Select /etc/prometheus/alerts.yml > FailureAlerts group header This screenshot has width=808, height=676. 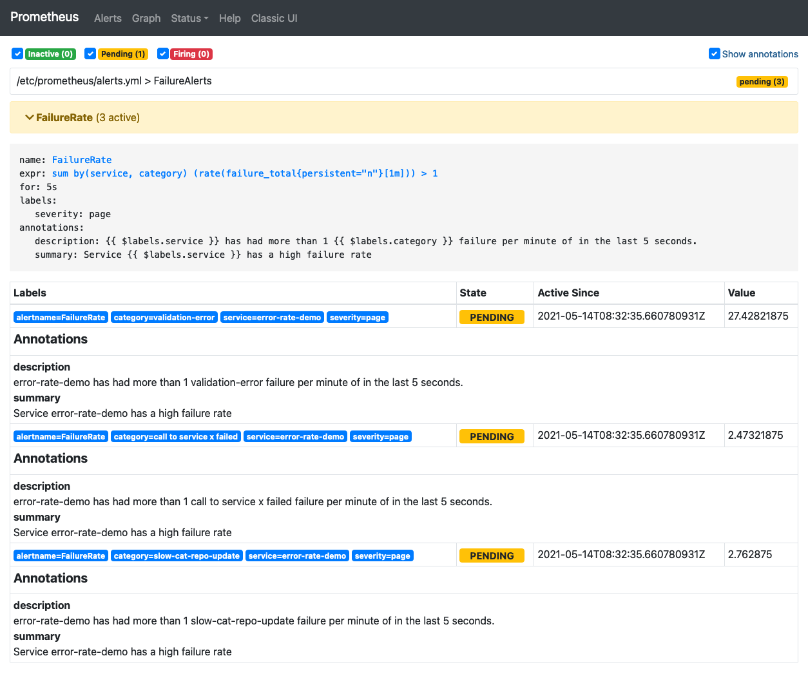(404, 81)
